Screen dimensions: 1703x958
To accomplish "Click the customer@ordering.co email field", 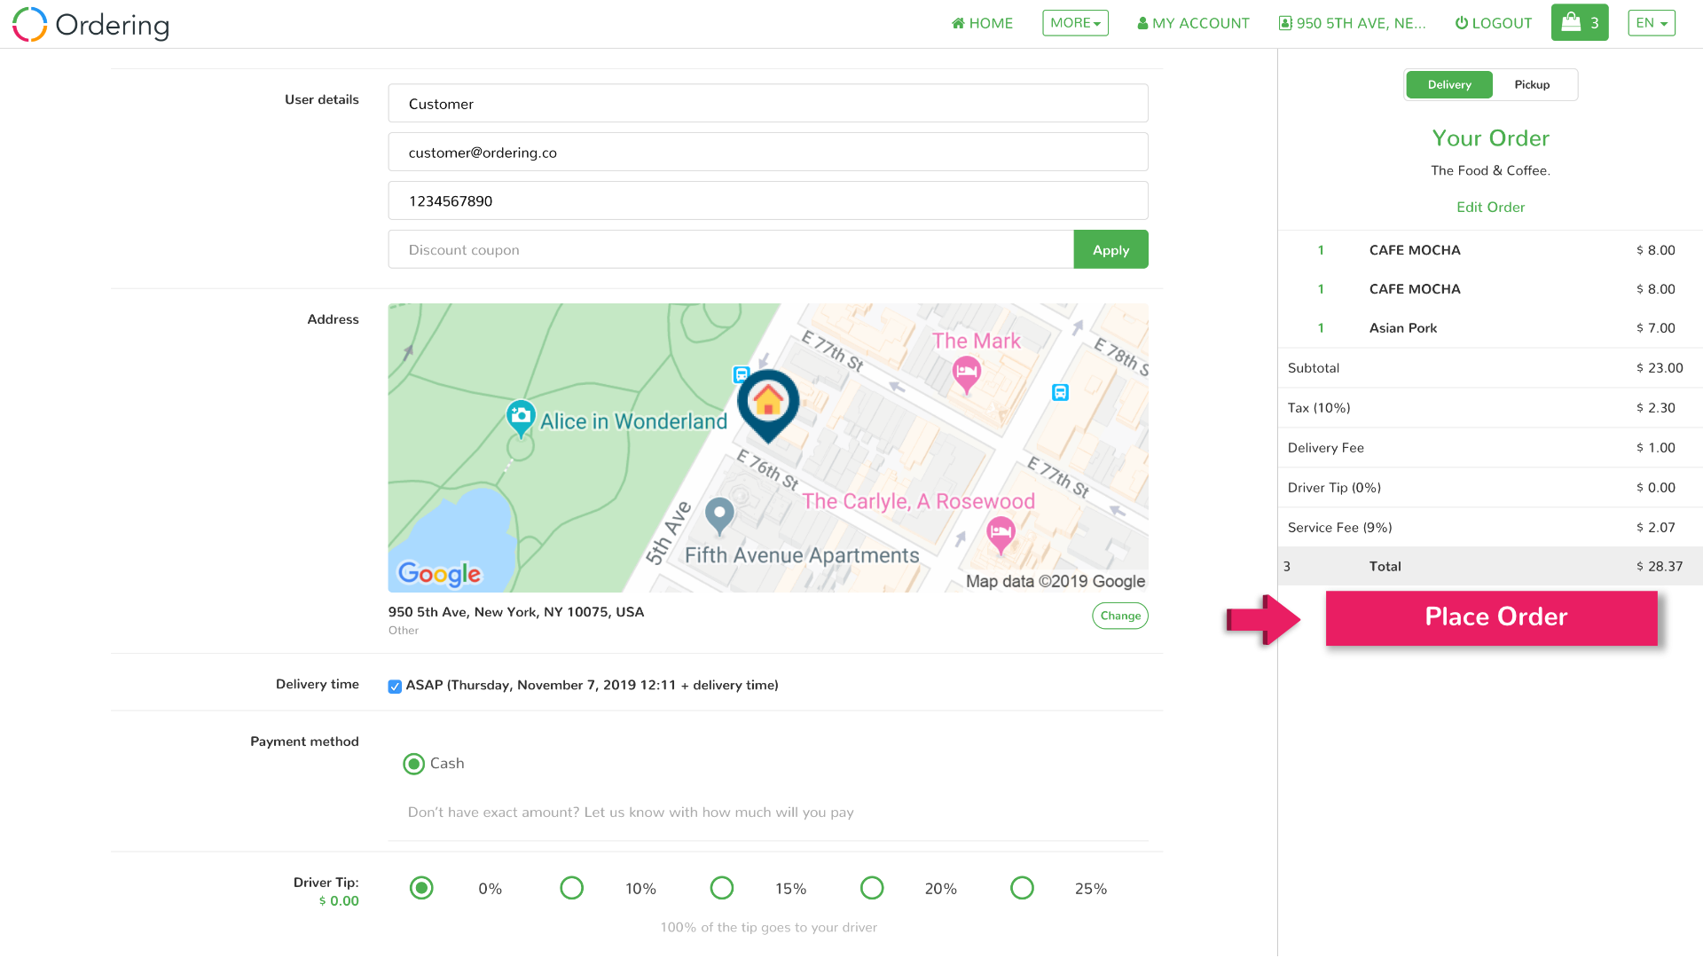I will point(768,153).
